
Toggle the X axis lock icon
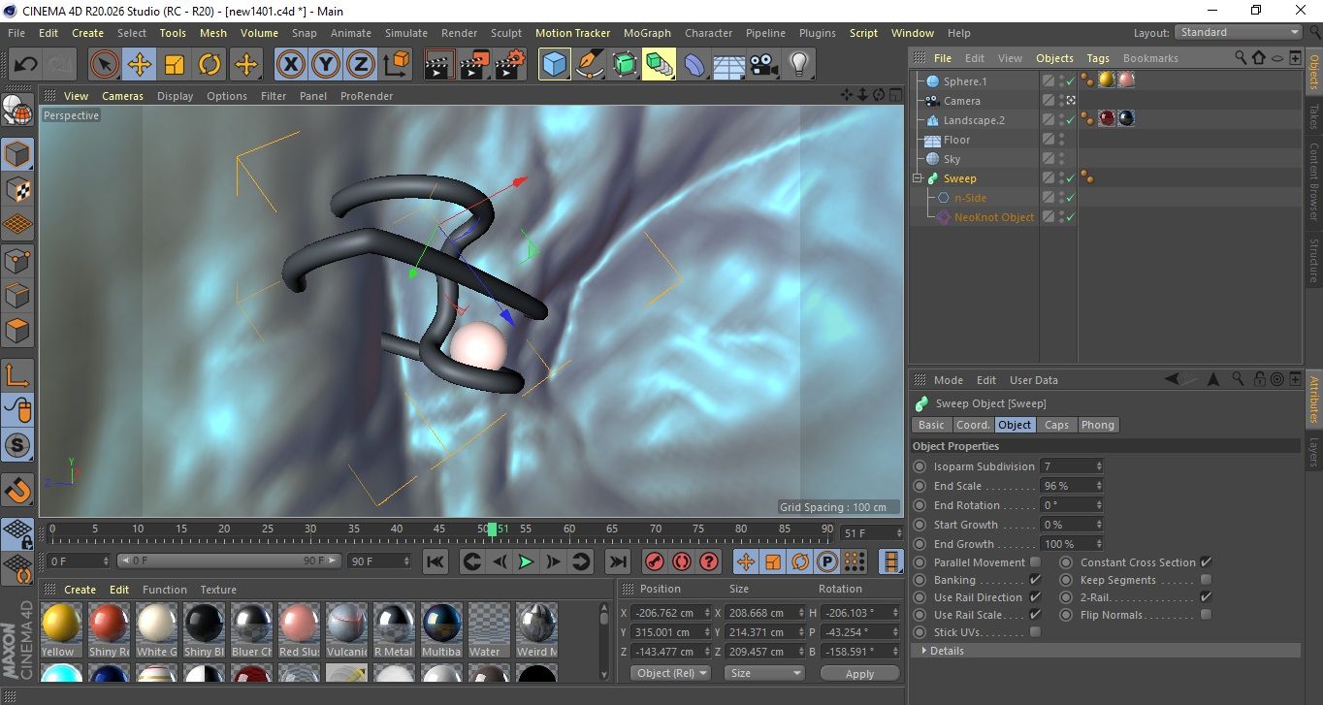290,65
